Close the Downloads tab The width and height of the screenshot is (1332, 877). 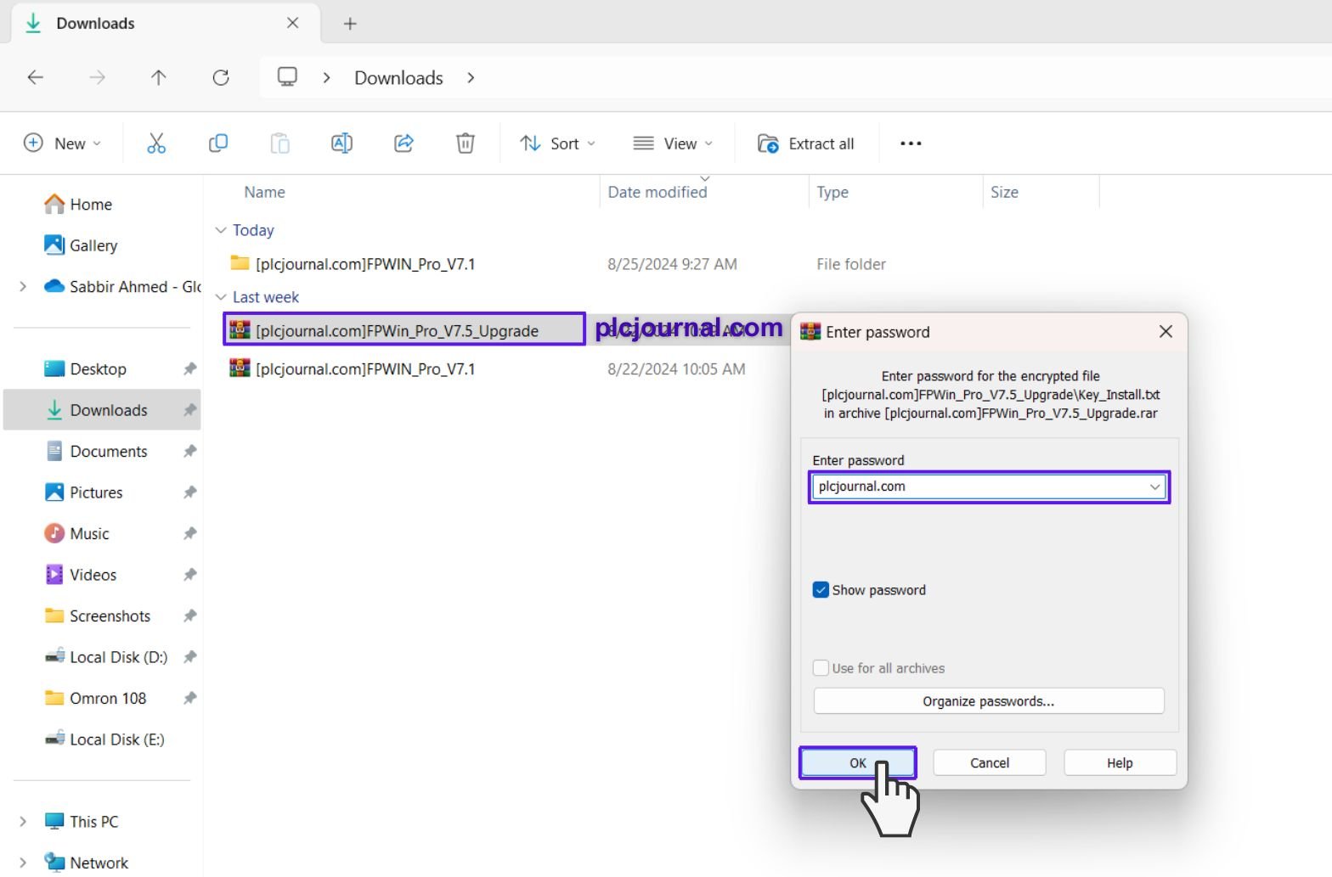(x=292, y=24)
